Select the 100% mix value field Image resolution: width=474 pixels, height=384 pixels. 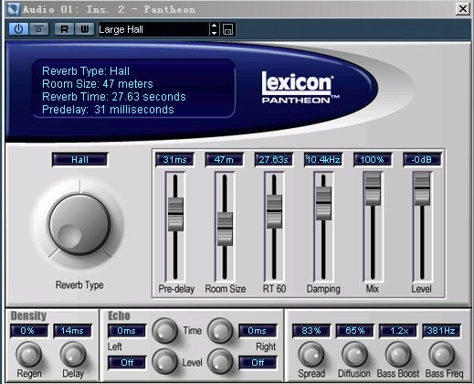(373, 160)
